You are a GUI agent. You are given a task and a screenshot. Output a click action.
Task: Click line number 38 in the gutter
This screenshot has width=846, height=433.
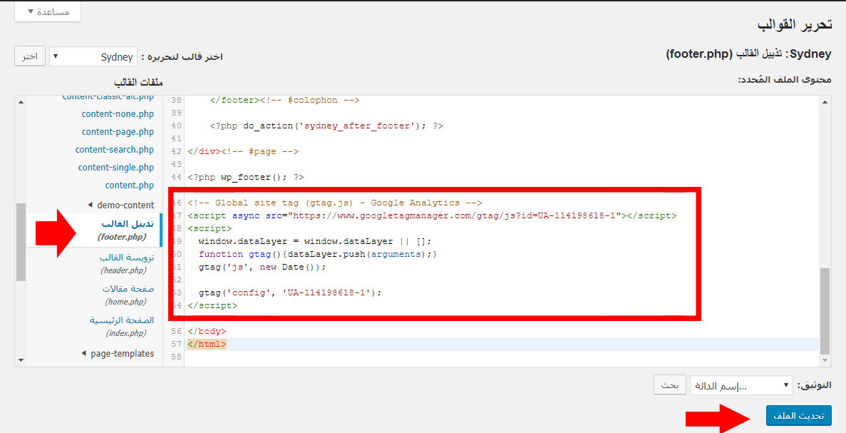[176, 100]
